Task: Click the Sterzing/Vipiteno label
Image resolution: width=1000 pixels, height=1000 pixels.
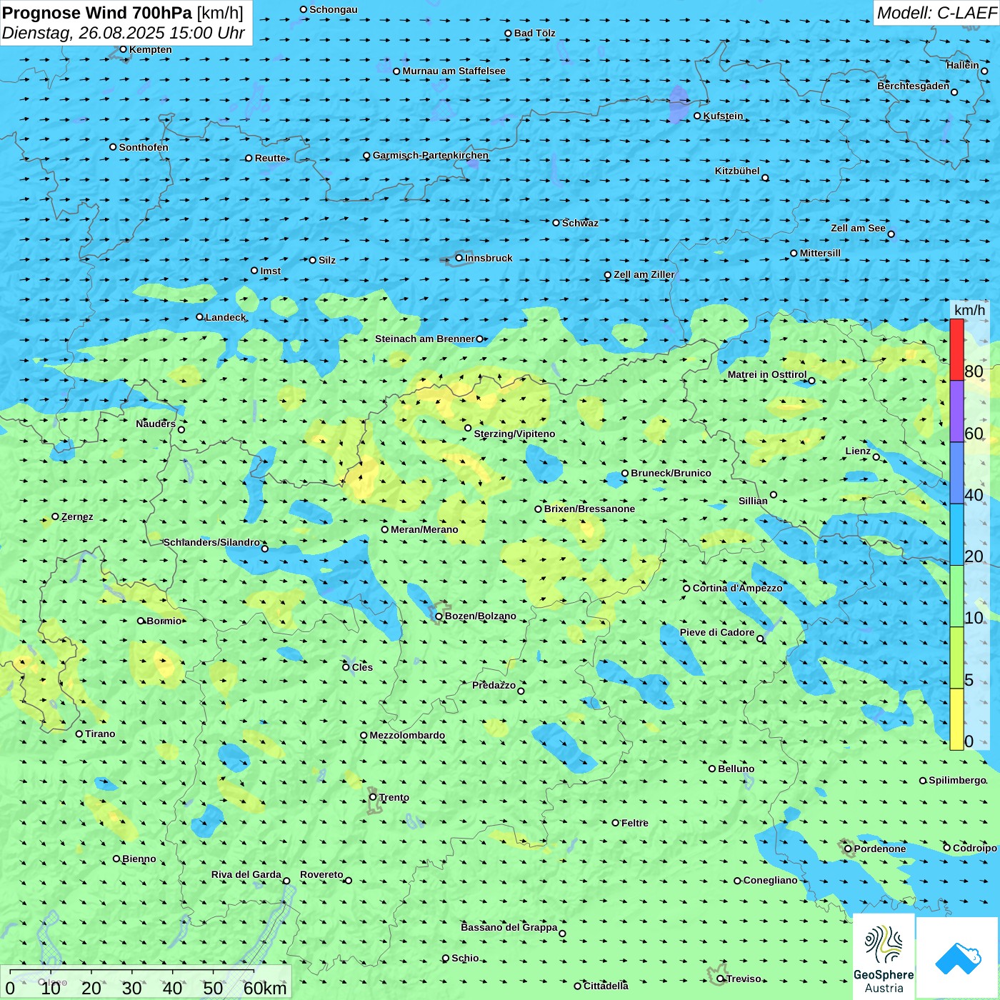Action: [514, 434]
